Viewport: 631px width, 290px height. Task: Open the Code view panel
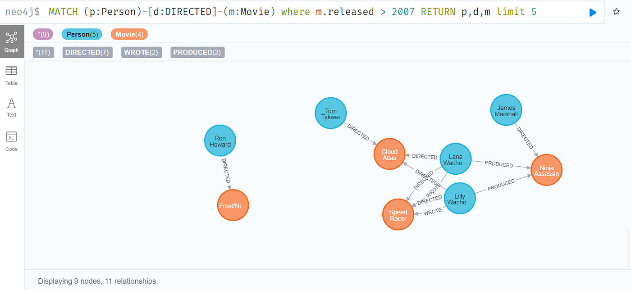(11, 140)
